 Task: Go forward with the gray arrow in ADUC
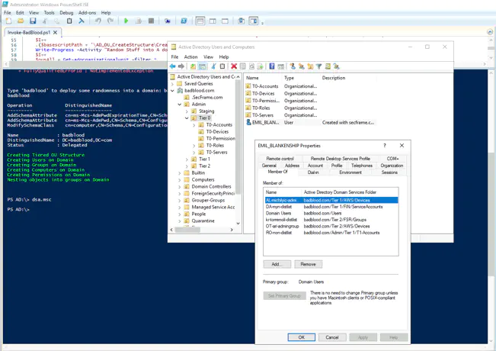tap(181, 66)
